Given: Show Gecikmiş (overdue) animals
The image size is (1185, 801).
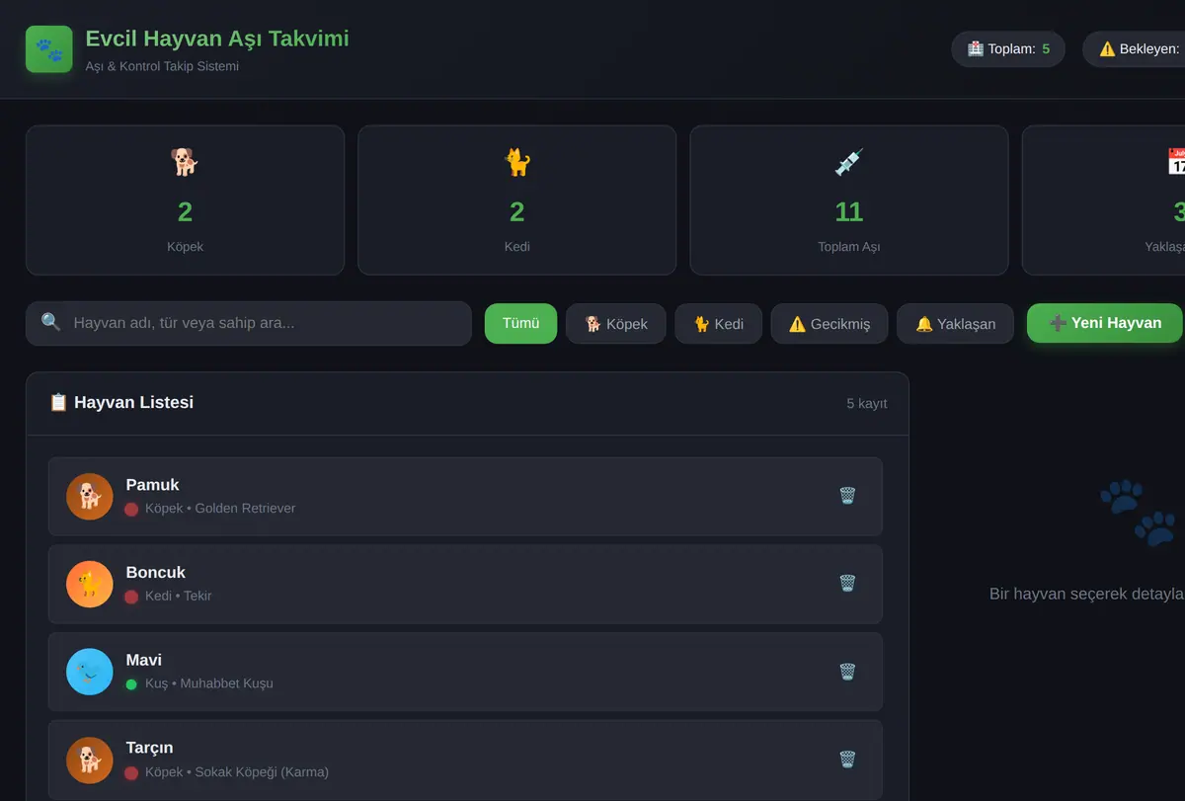Looking at the screenshot, I should coord(829,324).
